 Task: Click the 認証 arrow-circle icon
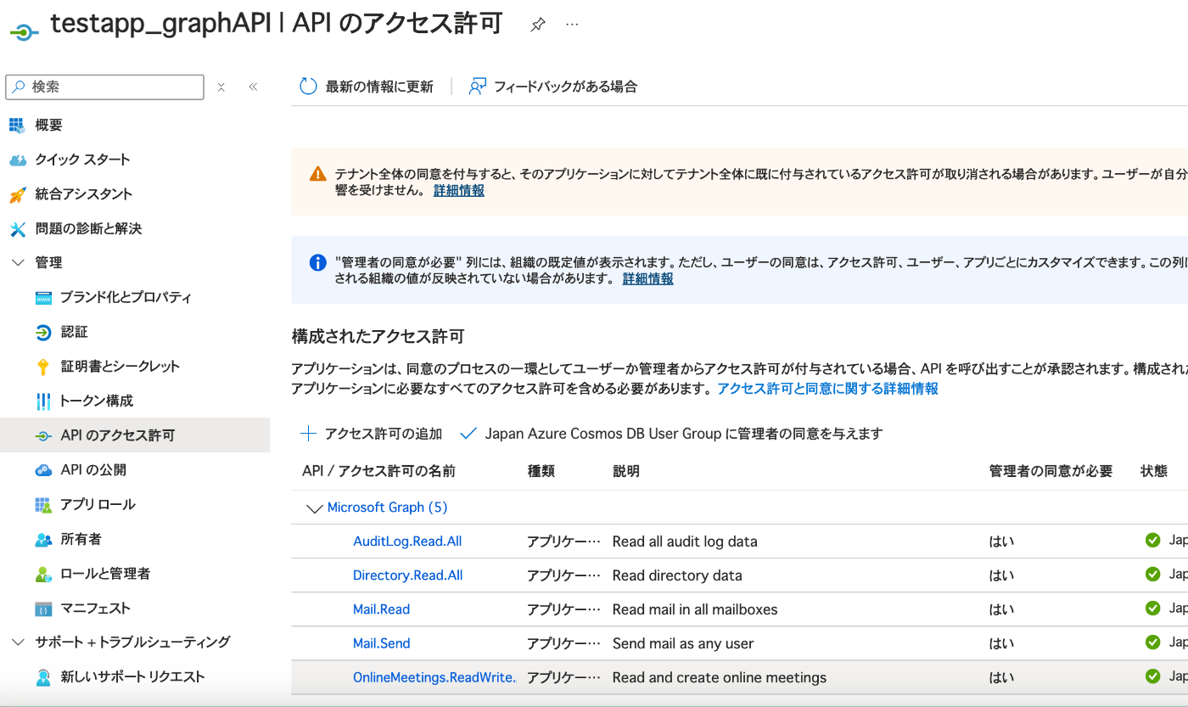tap(43, 332)
